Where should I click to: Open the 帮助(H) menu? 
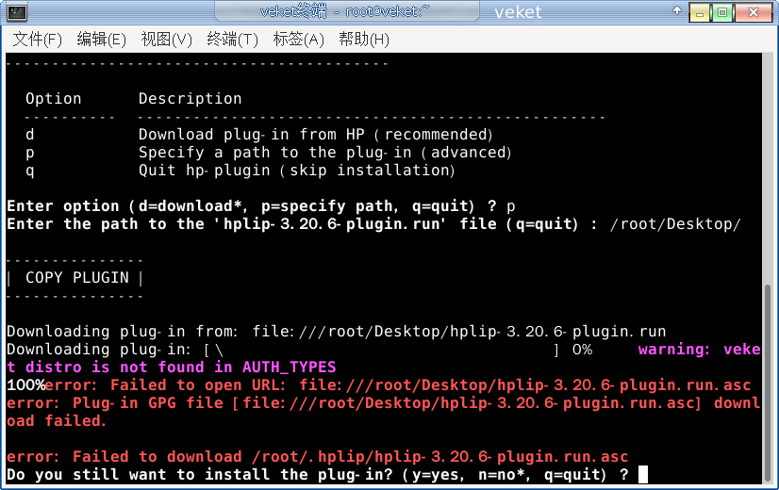(x=363, y=40)
